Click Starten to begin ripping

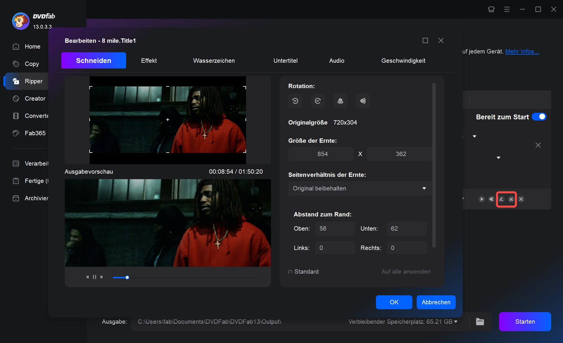(x=525, y=322)
